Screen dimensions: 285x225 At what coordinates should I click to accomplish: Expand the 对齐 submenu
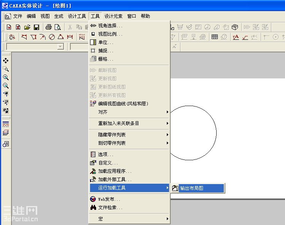point(130,112)
